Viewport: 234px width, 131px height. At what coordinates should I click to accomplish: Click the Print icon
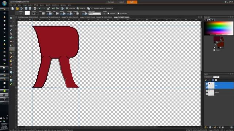(35, 8)
